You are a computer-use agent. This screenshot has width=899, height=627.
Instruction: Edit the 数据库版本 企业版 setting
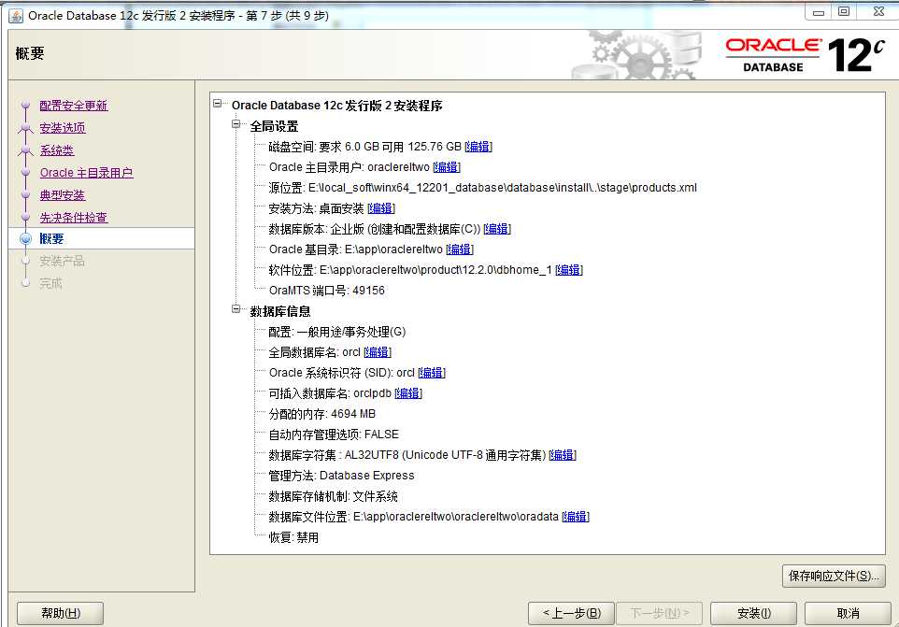tap(497, 229)
